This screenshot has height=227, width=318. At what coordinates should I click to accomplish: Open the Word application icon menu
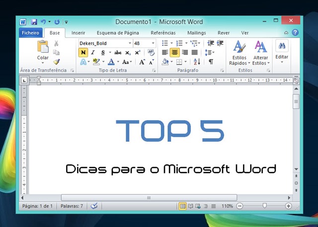[23, 22]
